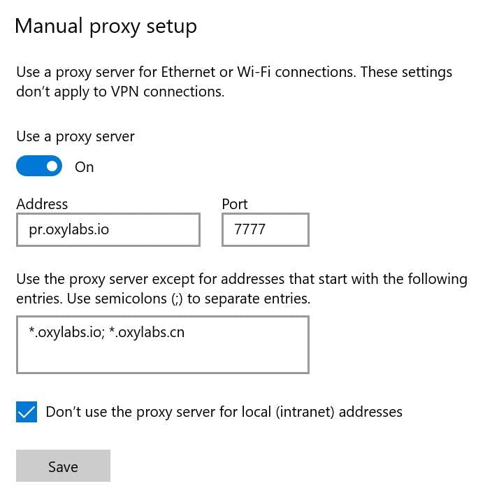Click the white checkmark inside the blue checkbox
The image size is (485, 500).
point(27,412)
